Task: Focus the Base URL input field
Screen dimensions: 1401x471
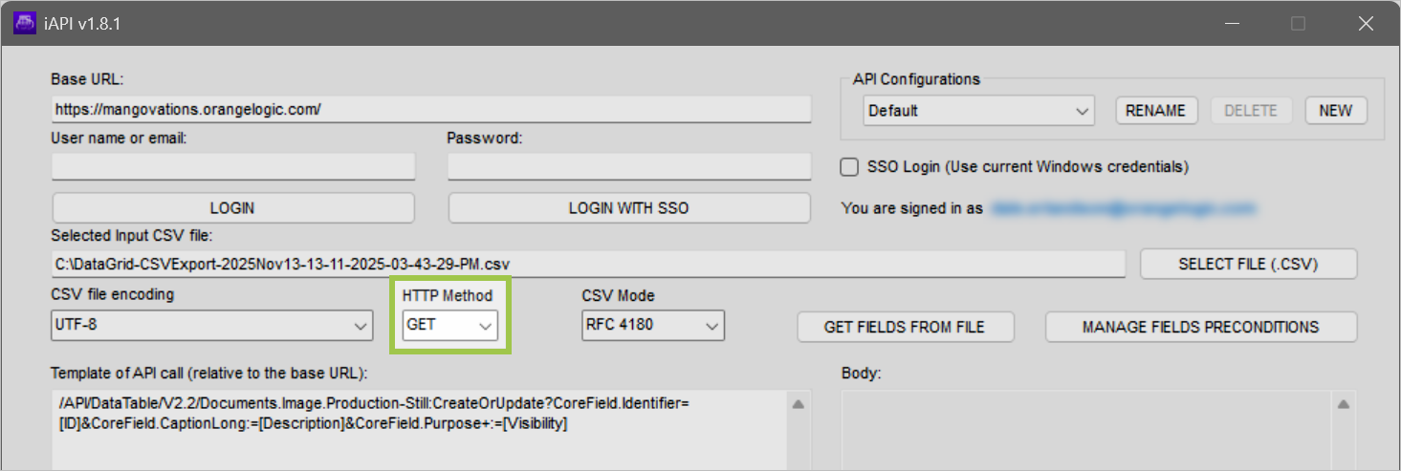Action: click(x=431, y=110)
